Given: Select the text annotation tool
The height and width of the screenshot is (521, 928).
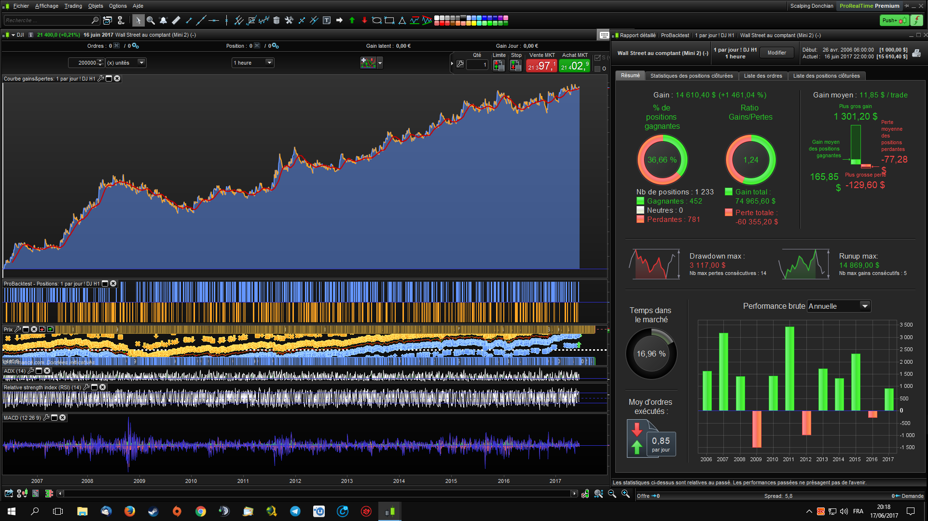Looking at the screenshot, I should tap(327, 20).
